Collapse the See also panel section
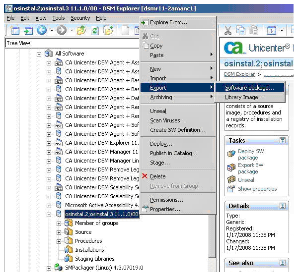This screenshot has width=298, height=280. (x=283, y=263)
